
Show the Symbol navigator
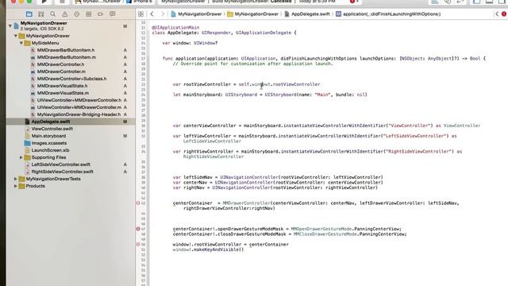click(x=40, y=14)
